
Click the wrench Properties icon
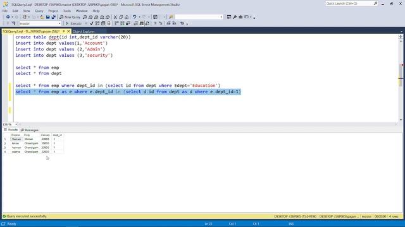point(235,17)
